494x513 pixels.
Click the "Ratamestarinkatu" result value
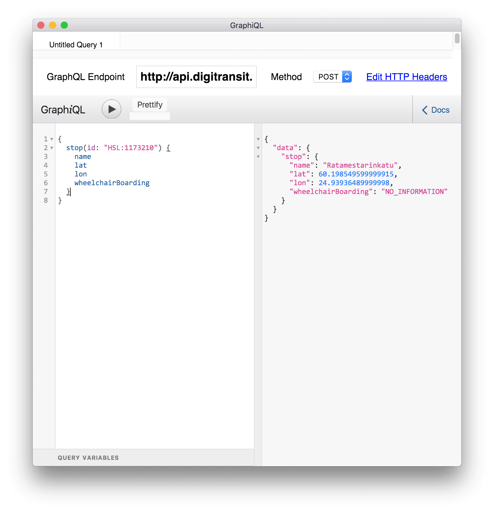(x=360, y=165)
